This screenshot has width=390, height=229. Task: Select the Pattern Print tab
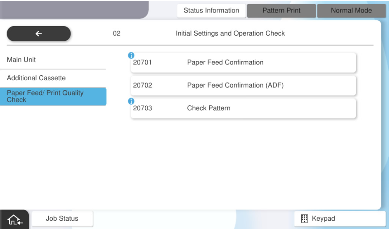pos(281,11)
